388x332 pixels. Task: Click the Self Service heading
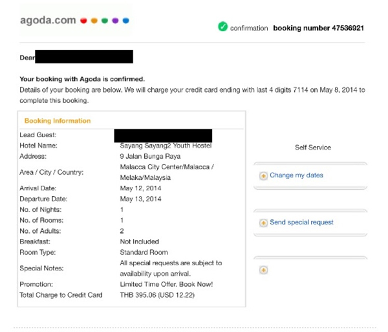[x=312, y=148]
